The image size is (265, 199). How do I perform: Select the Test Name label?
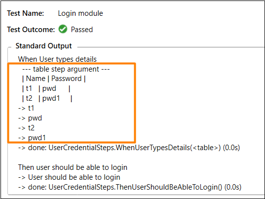26,13
